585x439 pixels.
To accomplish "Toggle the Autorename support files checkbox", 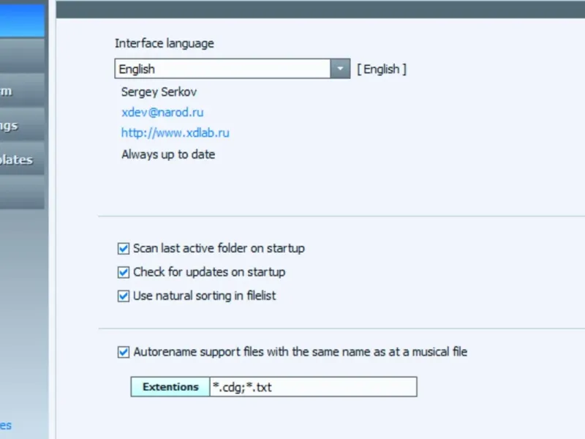I will (124, 352).
